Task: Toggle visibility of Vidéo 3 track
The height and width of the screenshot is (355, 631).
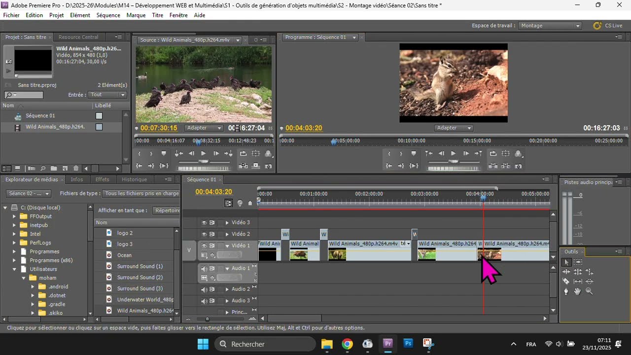Action: 204,223
